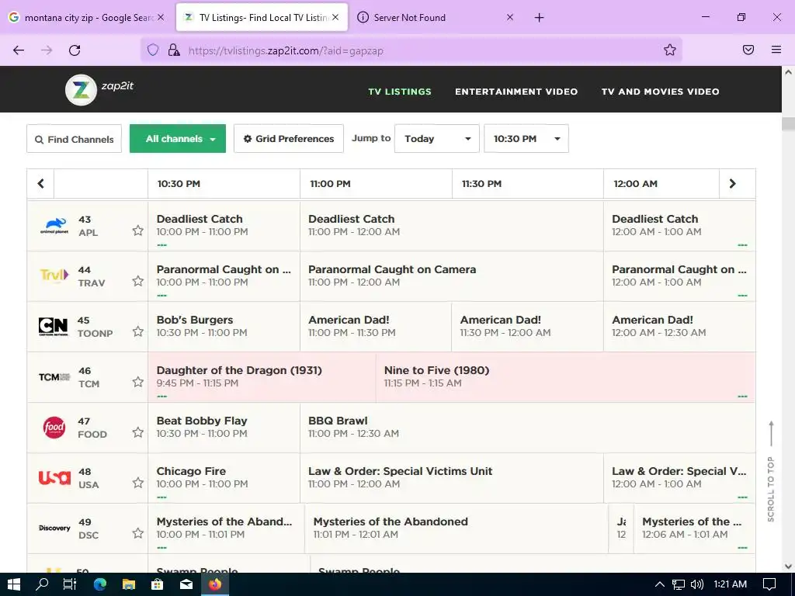Open Microsoft Edge from taskbar
Image resolution: width=795 pixels, height=596 pixels.
coord(100,584)
